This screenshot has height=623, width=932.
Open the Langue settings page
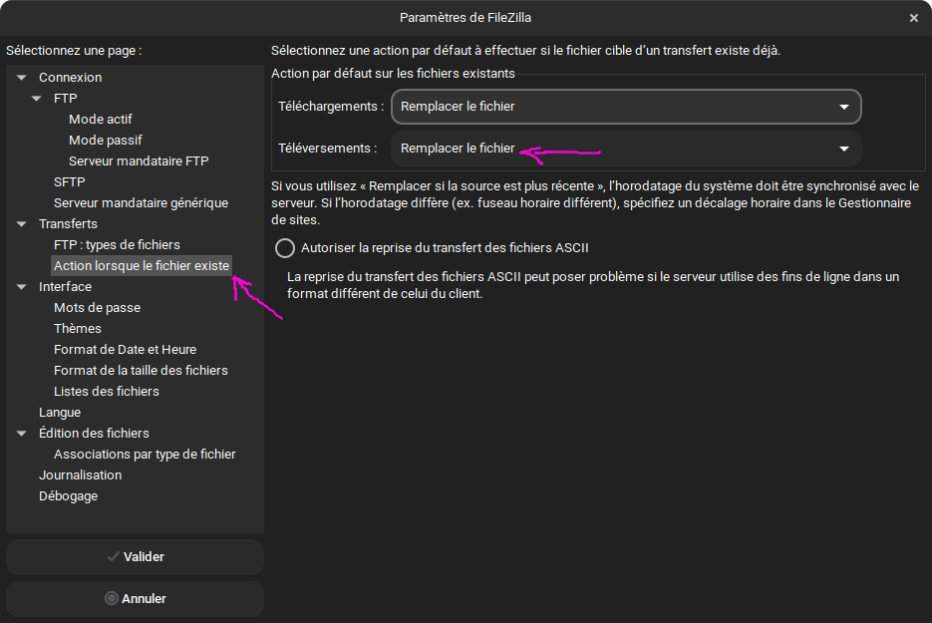tap(60, 413)
